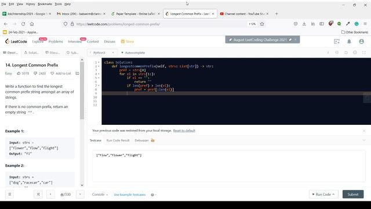Open the editor info icon

pos(328,53)
